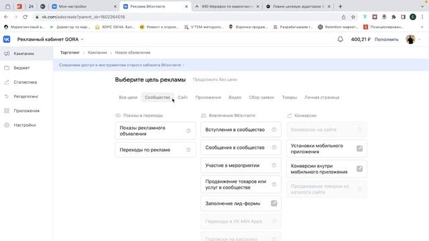Select the Сбор заявок tab

(261, 97)
